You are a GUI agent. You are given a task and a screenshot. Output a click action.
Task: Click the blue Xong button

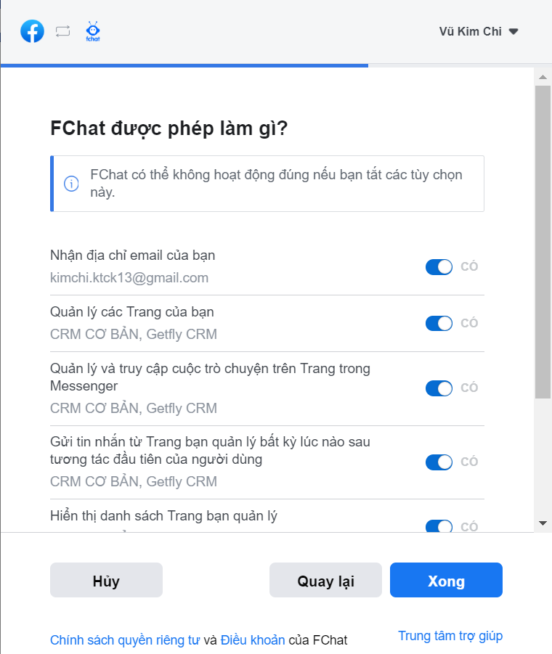446,581
